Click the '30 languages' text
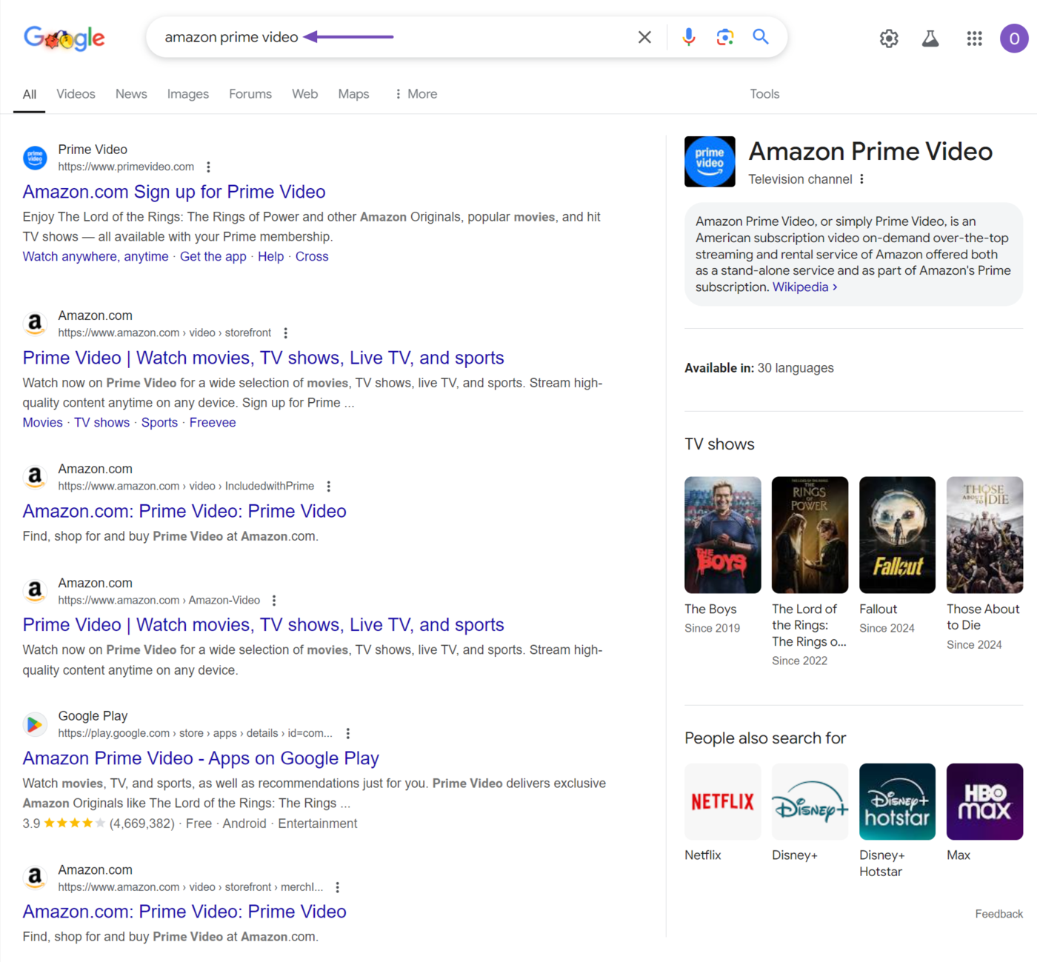Screen dimensions: 1037x962 [x=796, y=368]
